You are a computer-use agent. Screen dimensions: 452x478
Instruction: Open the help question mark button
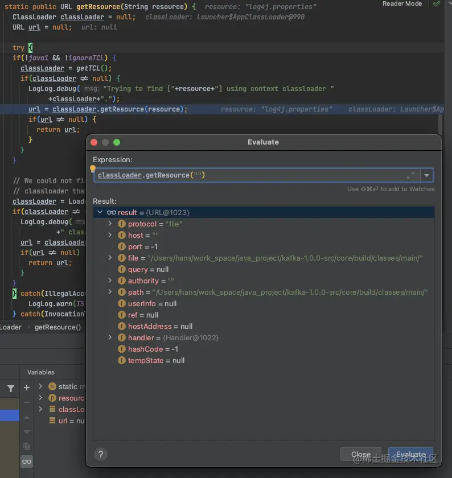(x=101, y=454)
